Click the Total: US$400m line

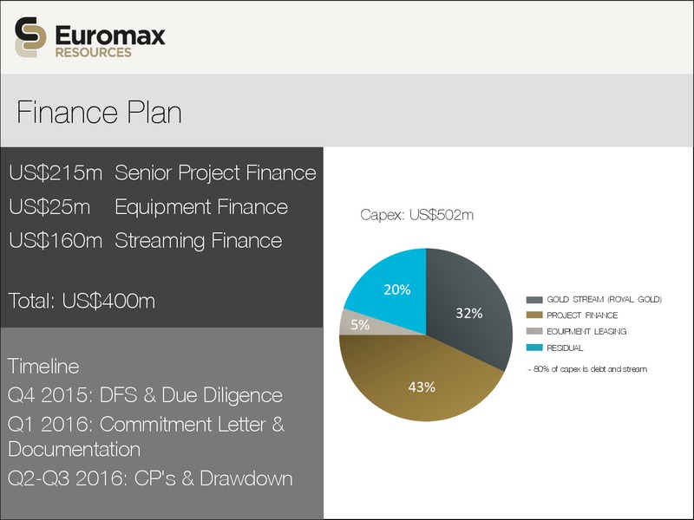tap(82, 301)
